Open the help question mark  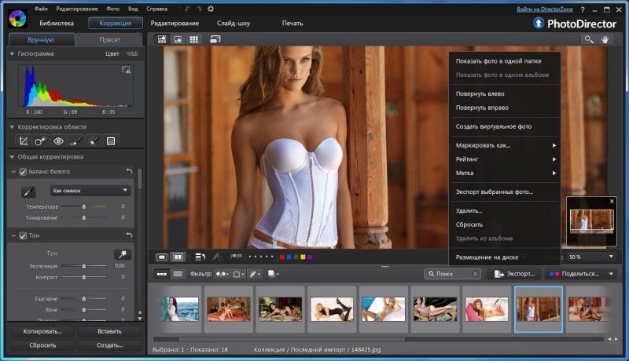click(x=583, y=9)
